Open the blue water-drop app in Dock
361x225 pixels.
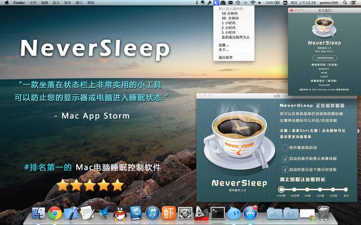pos(234,213)
